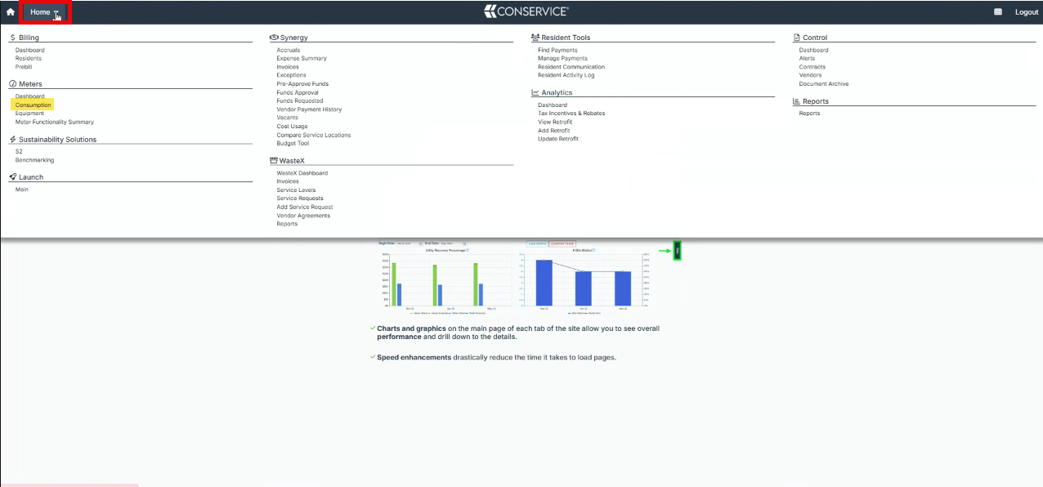Select Service Levels under WasteX
The width and height of the screenshot is (1043, 487).
296,190
